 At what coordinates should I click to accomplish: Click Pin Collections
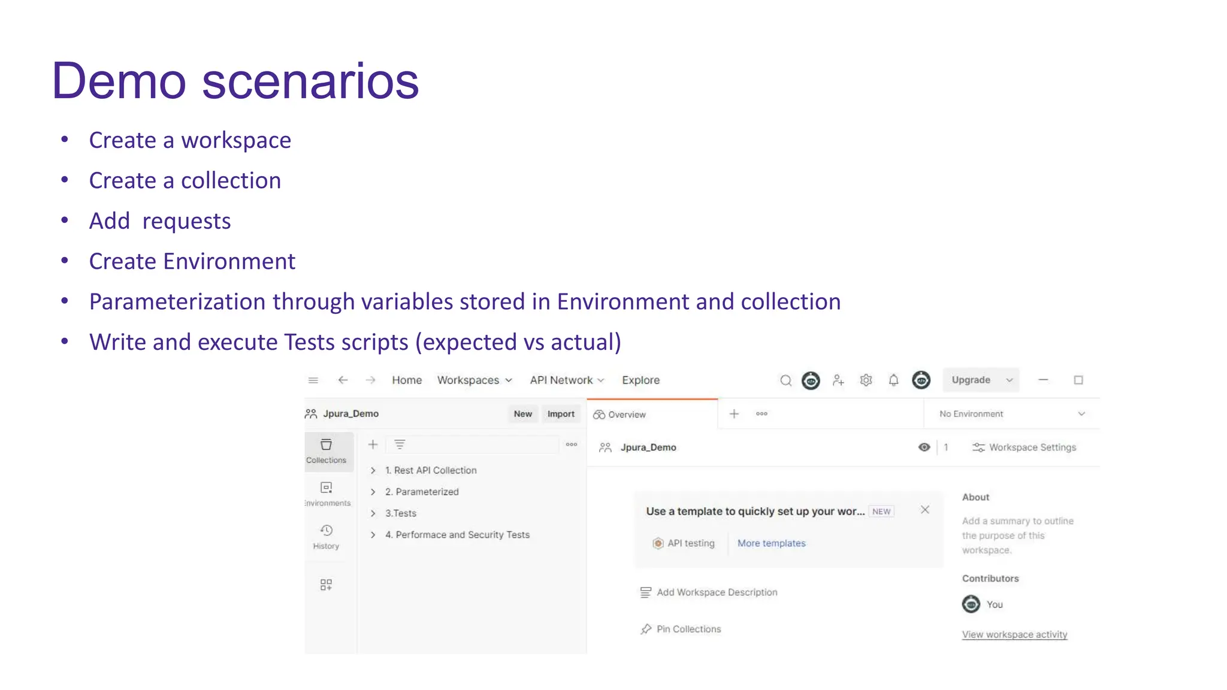pyautogui.click(x=681, y=629)
